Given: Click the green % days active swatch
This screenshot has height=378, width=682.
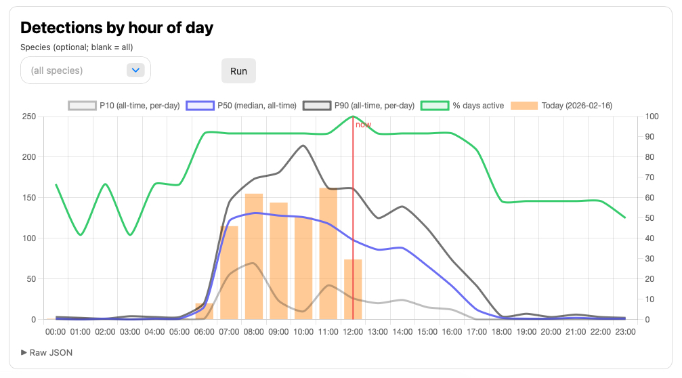Looking at the screenshot, I should [435, 106].
